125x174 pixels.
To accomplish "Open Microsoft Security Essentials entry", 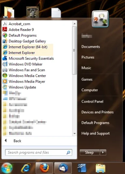I will pos(31,58).
